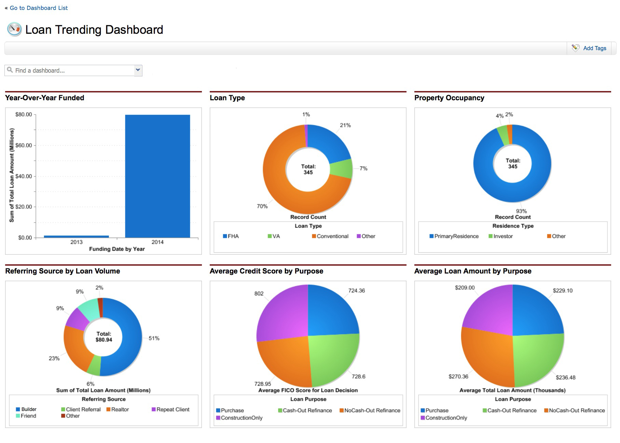Click the Realtor legend swatch

[x=108, y=409]
